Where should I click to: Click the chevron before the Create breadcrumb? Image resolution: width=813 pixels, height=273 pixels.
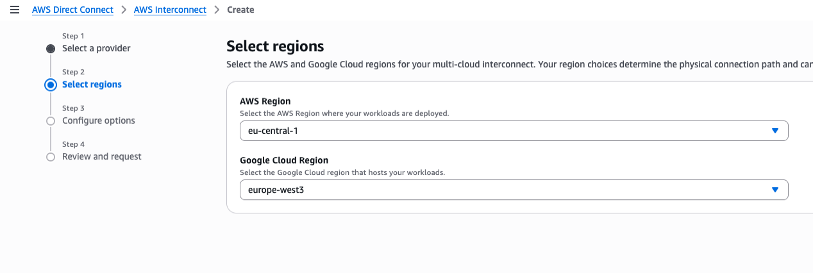pyautogui.click(x=217, y=10)
